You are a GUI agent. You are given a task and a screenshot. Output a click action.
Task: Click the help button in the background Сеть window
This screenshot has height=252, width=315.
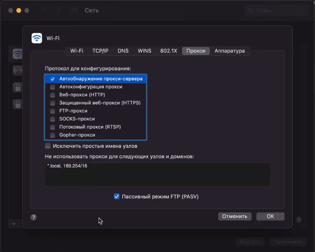tap(299, 220)
